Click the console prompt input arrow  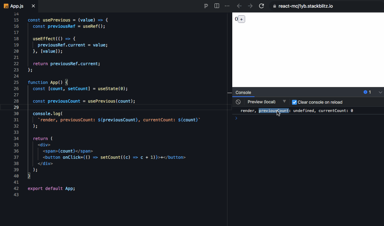tap(236, 118)
